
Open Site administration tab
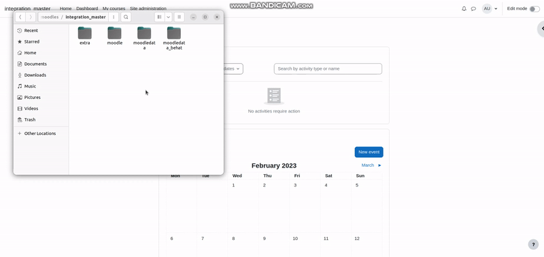point(148,8)
